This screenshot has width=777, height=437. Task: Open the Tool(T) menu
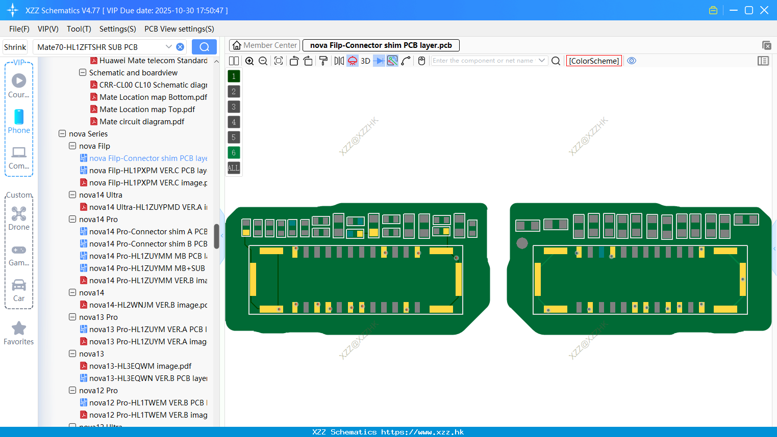tap(79, 29)
